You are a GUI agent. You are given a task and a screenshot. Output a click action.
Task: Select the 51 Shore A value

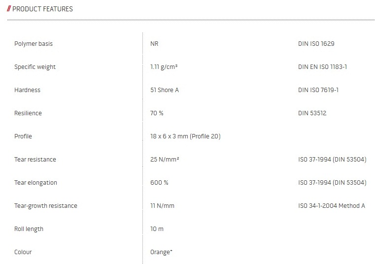pos(164,90)
